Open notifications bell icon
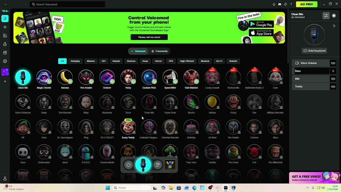Image resolution: width=341 pixels, height=192 pixels. coord(274,4)
